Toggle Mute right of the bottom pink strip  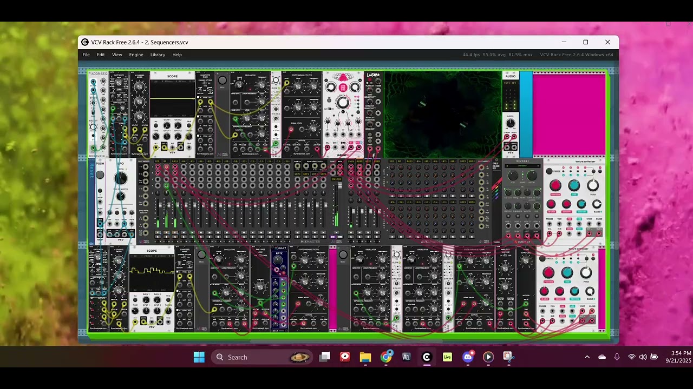pyautogui.click(x=343, y=255)
